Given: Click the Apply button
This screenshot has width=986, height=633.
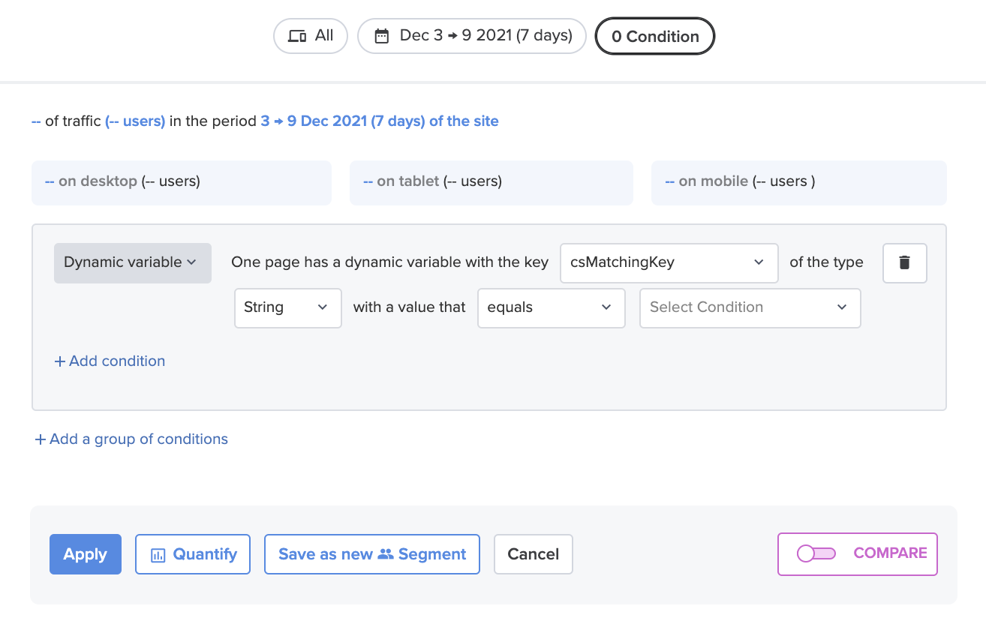Looking at the screenshot, I should pos(86,554).
